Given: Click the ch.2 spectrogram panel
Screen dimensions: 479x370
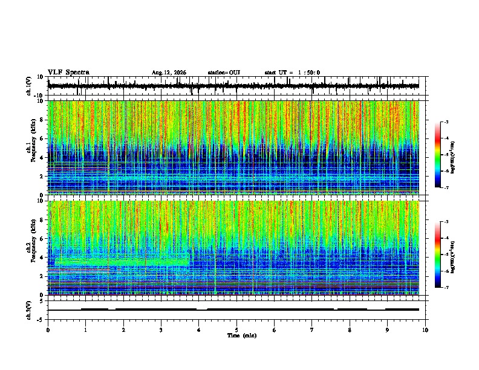Looking at the screenshot, I should tap(233, 248).
